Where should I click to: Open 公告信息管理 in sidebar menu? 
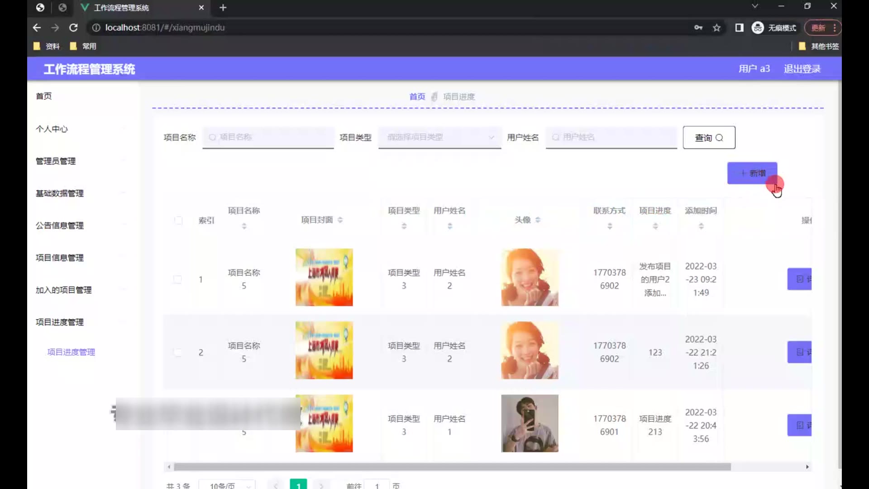pyautogui.click(x=60, y=225)
